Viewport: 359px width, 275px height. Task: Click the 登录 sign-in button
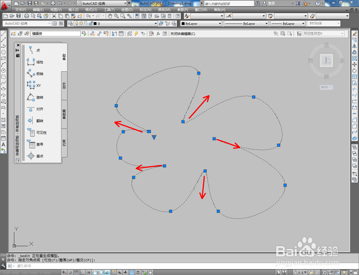269,3
